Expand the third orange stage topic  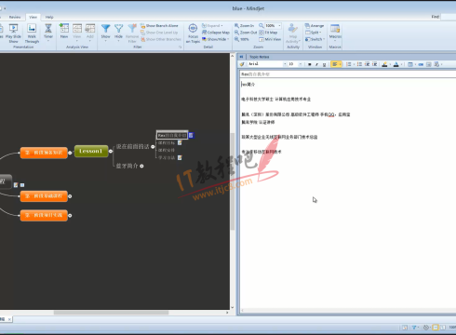70,215
